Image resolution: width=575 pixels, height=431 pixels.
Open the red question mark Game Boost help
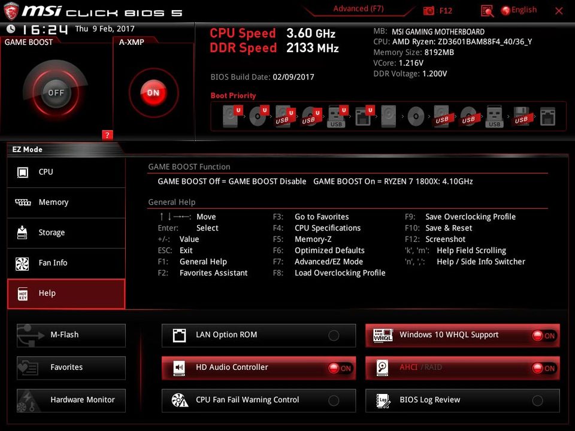pyautogui.click(x=107, y=135)
